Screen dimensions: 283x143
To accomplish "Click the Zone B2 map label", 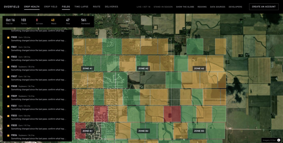I will [143, 131].
